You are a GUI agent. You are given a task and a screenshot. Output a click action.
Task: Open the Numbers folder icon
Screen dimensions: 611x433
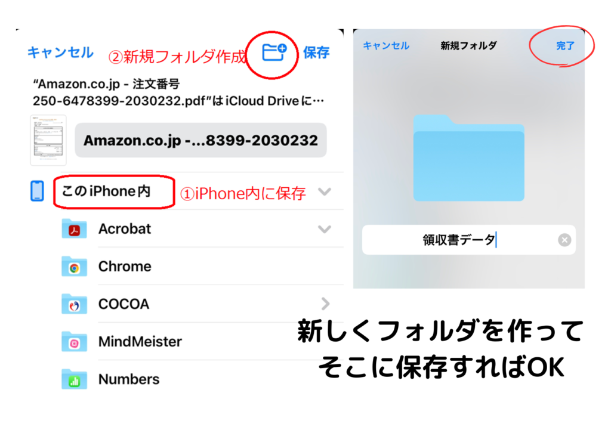74,379
